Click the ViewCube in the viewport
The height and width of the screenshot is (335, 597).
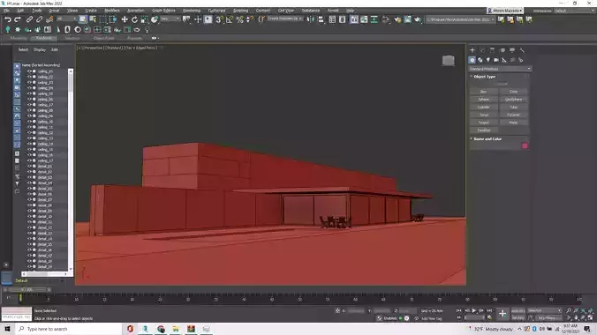click(x=448, y=61)
